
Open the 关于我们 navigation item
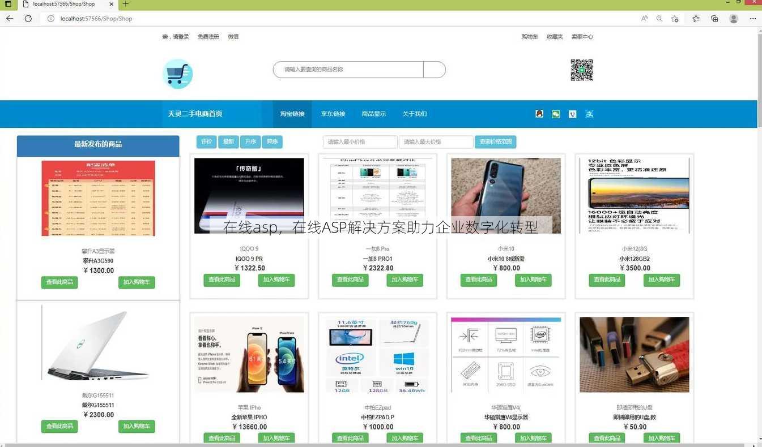pos(415,114)
